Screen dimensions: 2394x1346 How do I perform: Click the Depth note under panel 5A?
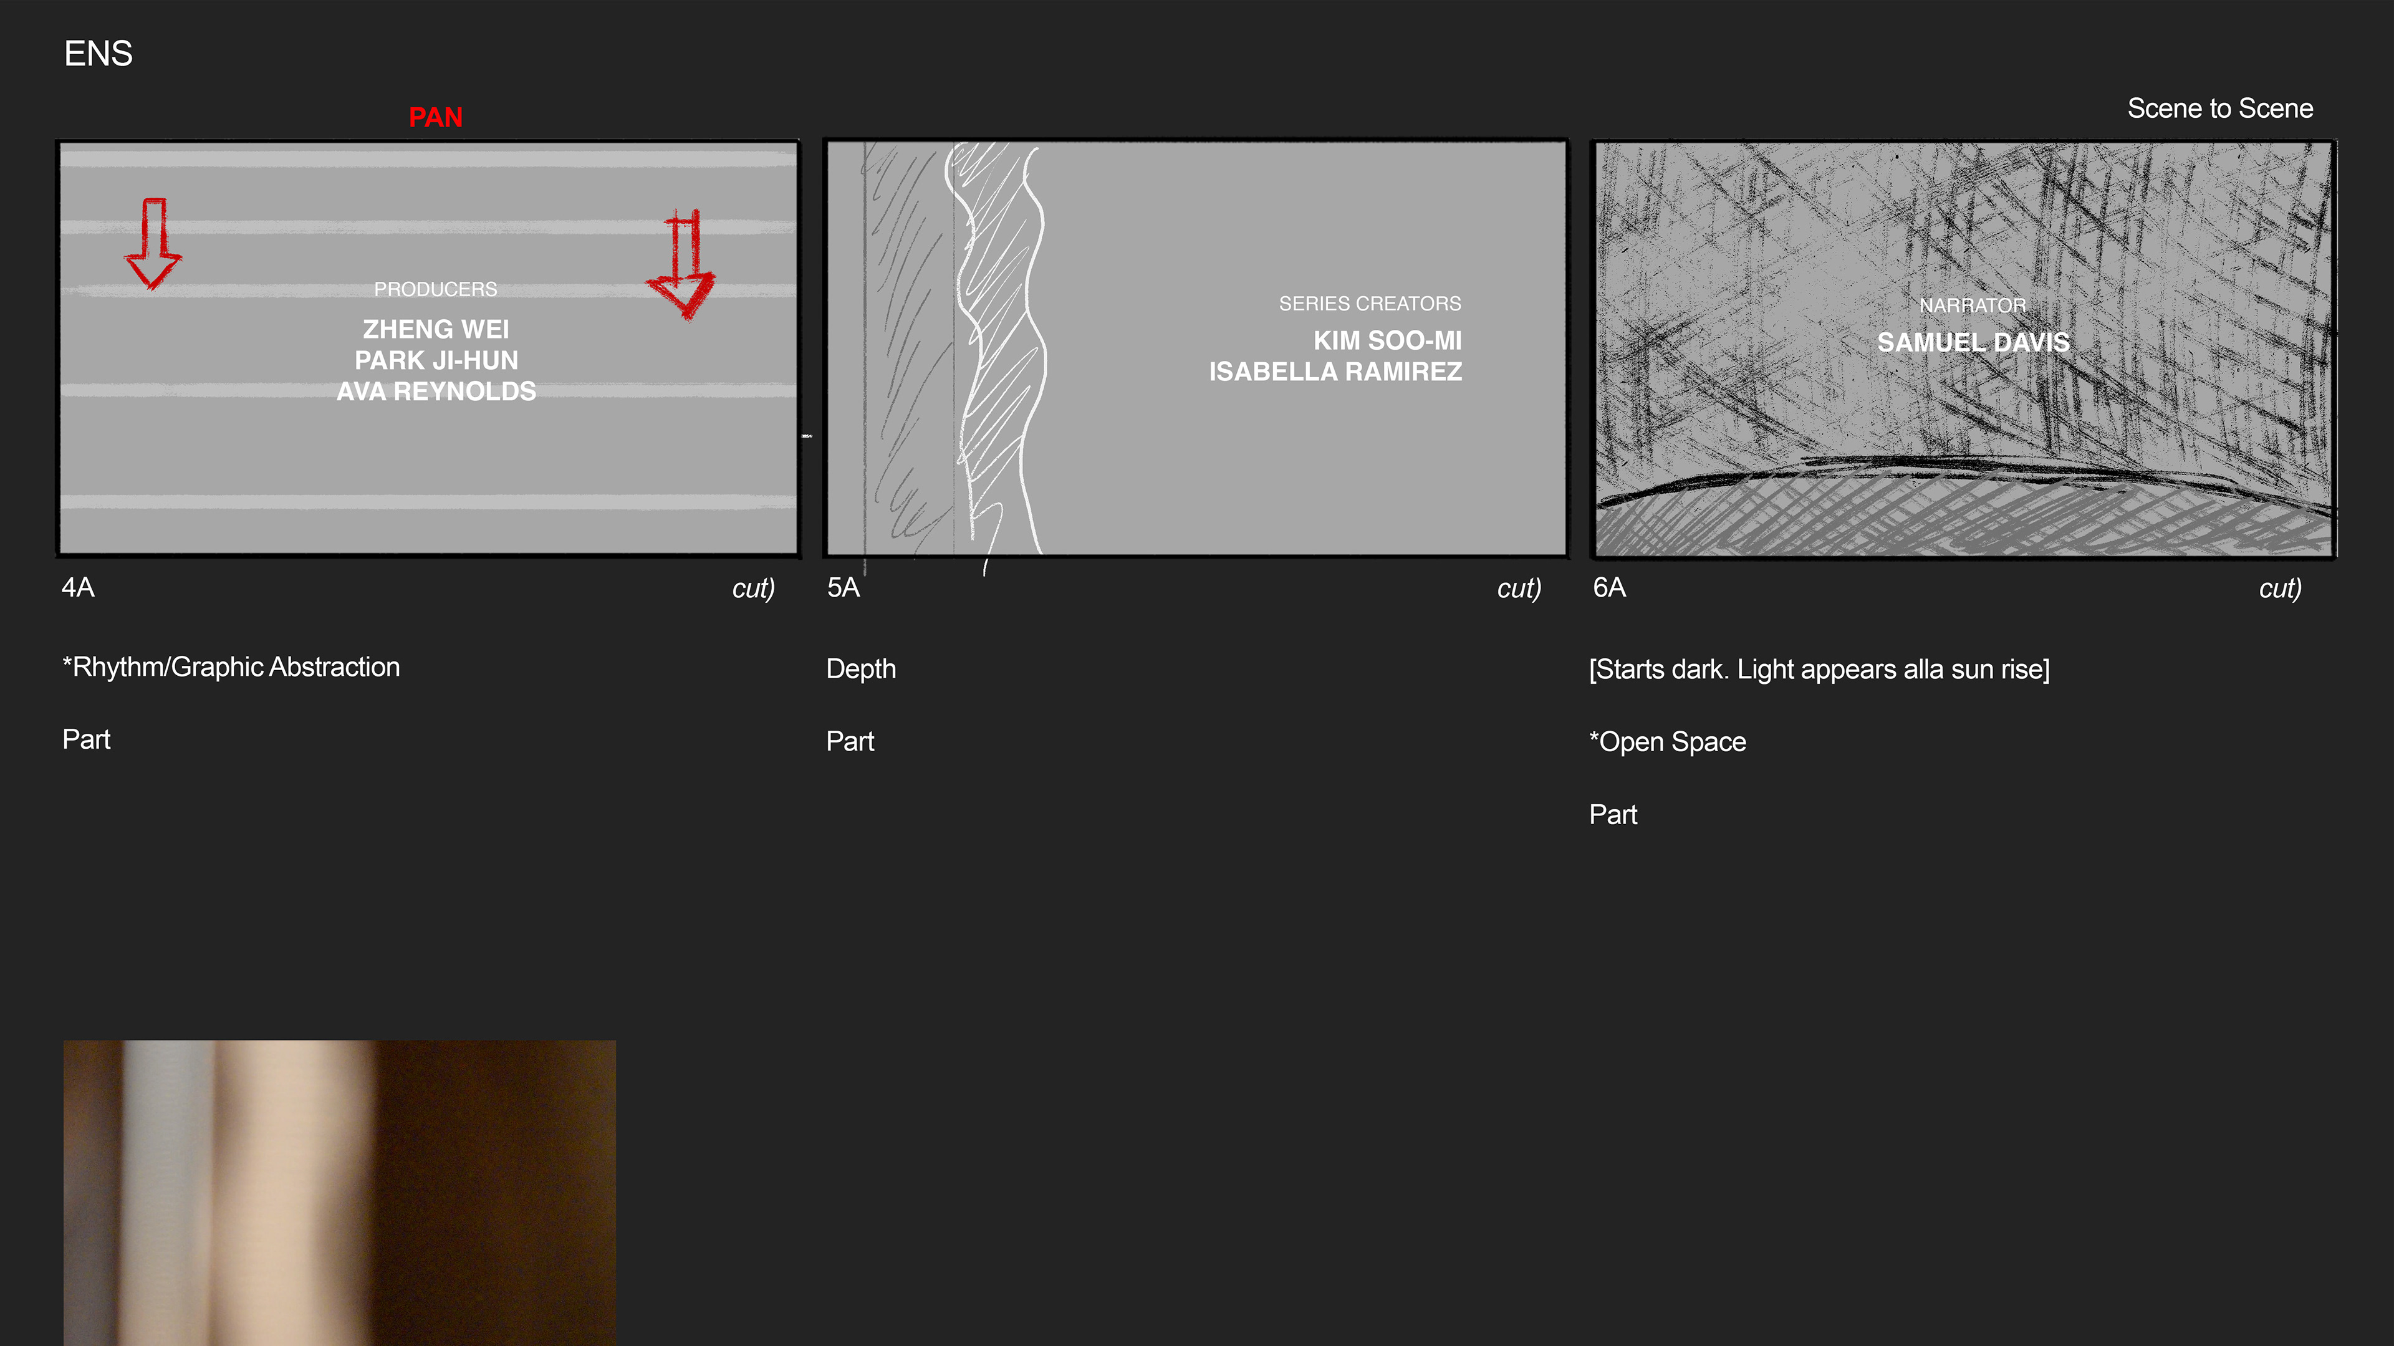point(860,670)
